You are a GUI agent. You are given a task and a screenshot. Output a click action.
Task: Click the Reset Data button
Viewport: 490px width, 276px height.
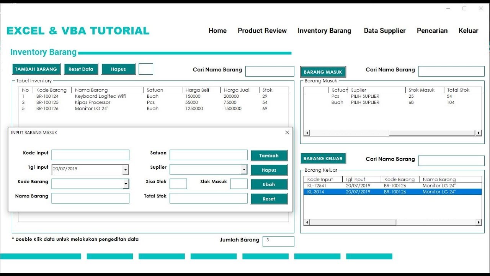81,69
